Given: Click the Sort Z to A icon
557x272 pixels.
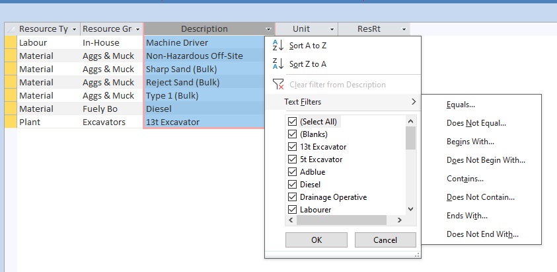Looking at the screenshot, I should [278, 64].
